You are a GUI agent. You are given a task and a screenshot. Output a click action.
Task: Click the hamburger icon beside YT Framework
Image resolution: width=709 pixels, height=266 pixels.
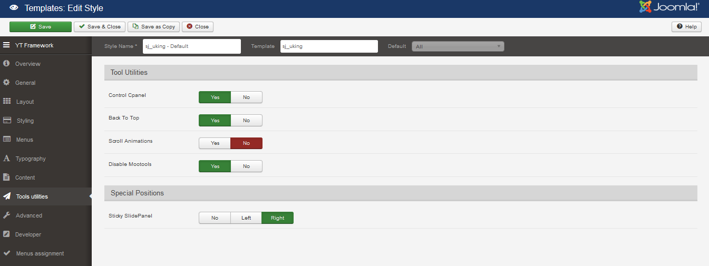pyautogui.click(x=7, y=45)
